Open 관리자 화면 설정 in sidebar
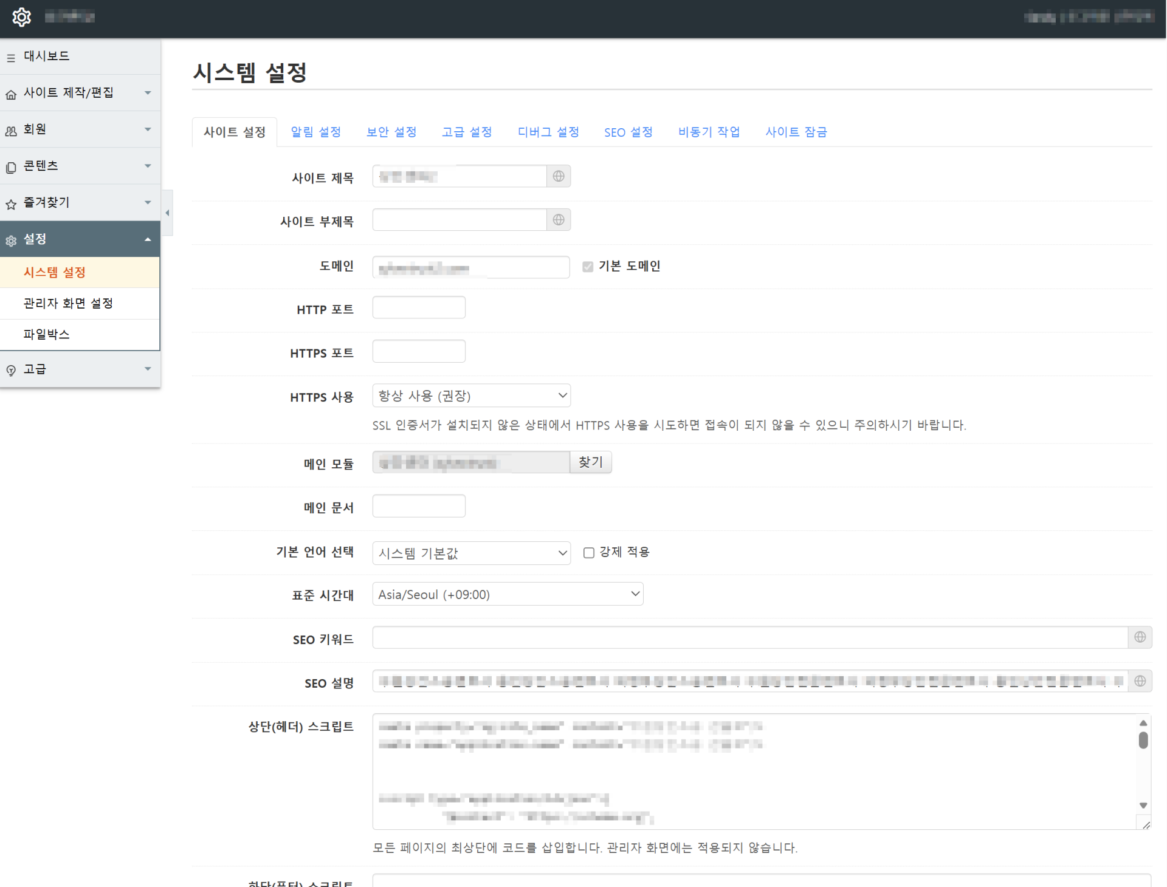 68,303
